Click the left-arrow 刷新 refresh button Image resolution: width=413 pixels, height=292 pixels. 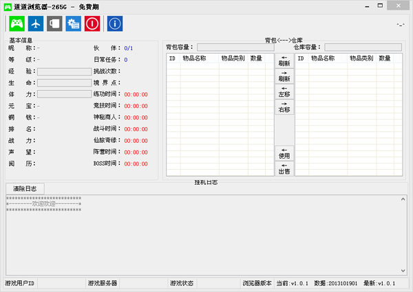(284, 60)
